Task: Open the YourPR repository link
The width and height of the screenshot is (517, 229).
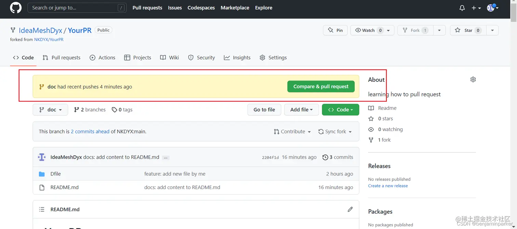Action: tap(80, 30)
